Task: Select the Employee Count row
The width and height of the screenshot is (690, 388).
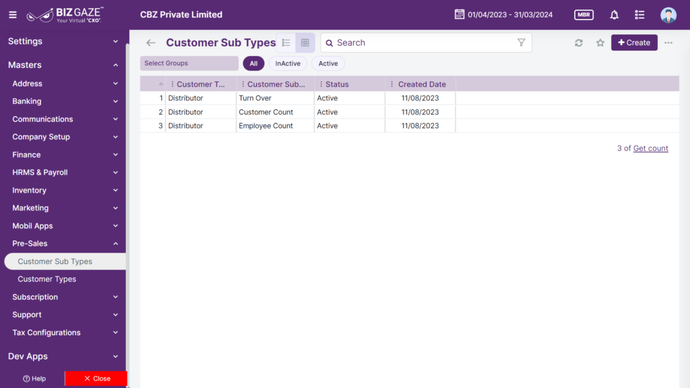Action: point(409,126)
